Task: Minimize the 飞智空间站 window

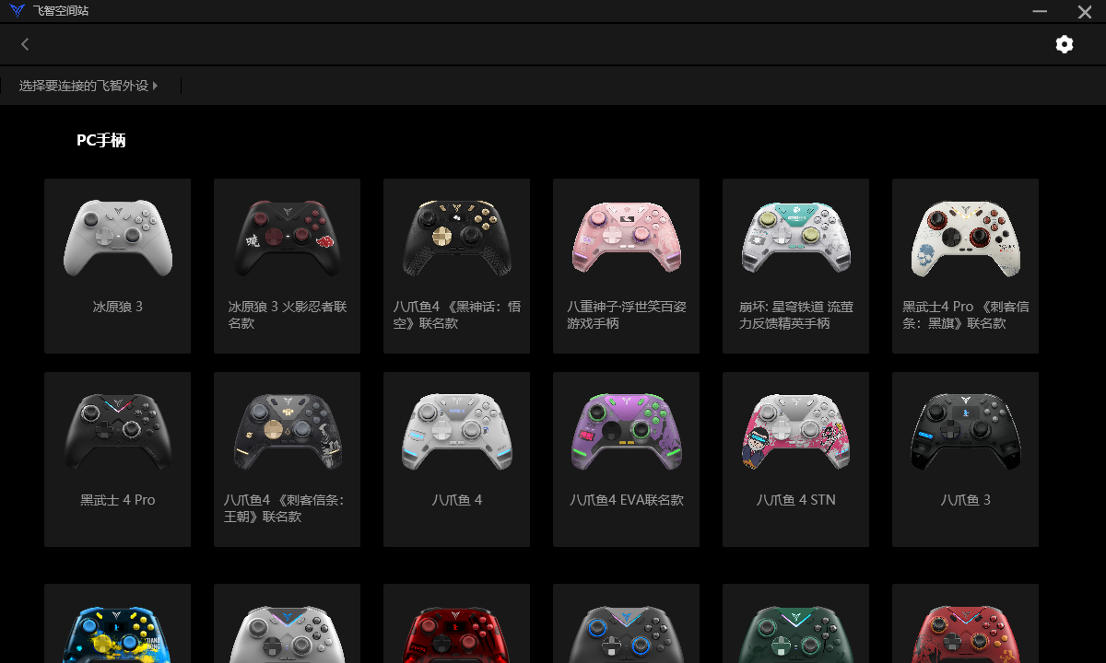Action: pyautogui.click(x=1041, y=11)
